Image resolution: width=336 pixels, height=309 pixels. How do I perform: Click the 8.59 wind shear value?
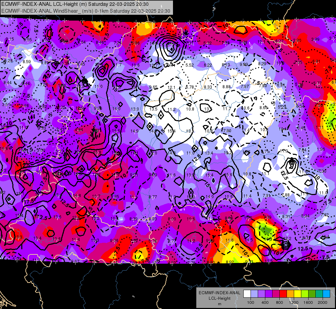[27, 61]
